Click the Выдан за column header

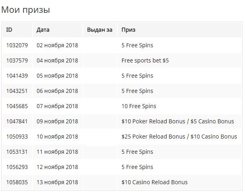[100, 30]
